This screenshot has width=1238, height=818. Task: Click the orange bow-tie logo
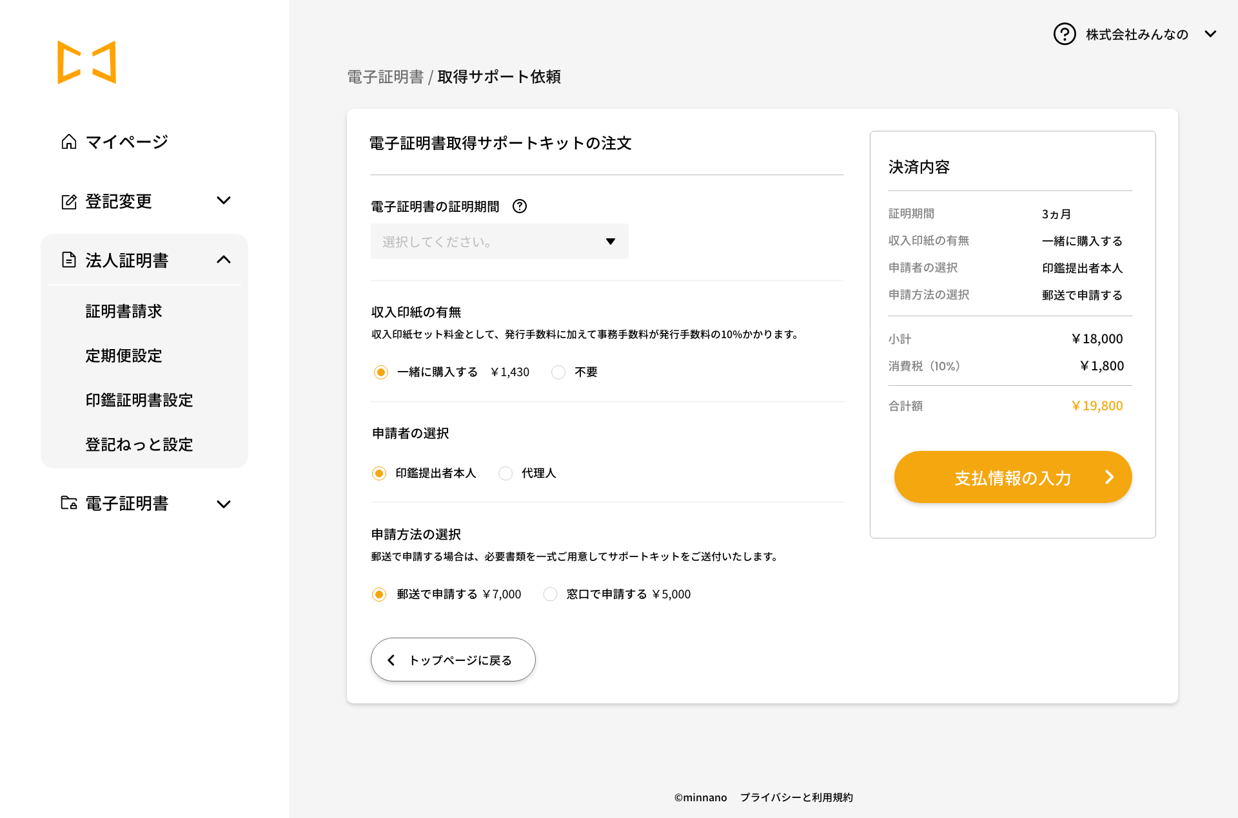(86, 62)
